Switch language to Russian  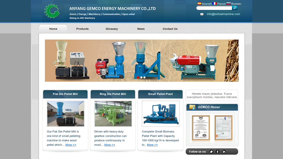click(236, 4)
